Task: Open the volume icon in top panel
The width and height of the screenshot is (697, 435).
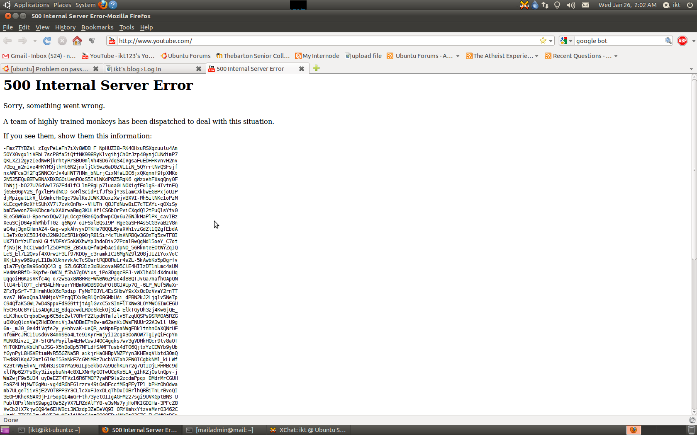Action: tap(571, 5)
